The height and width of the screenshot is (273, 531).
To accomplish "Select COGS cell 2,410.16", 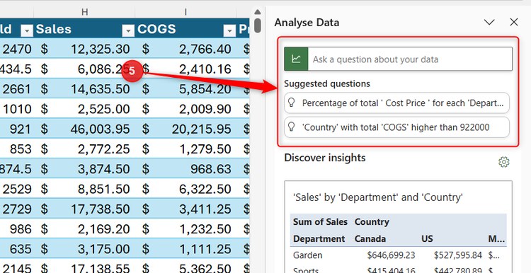I will coord(185,69).
